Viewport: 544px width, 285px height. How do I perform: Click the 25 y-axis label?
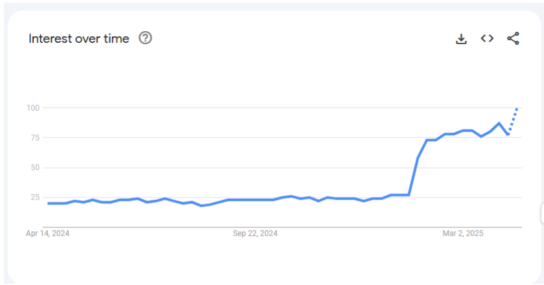click(x=34, y=197)
